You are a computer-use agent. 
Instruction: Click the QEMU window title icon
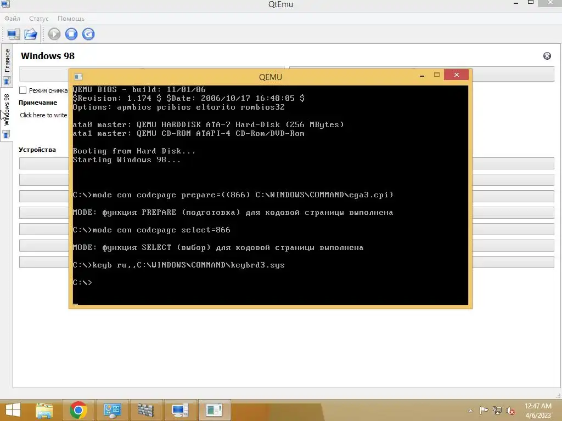[x=78, y=77]
